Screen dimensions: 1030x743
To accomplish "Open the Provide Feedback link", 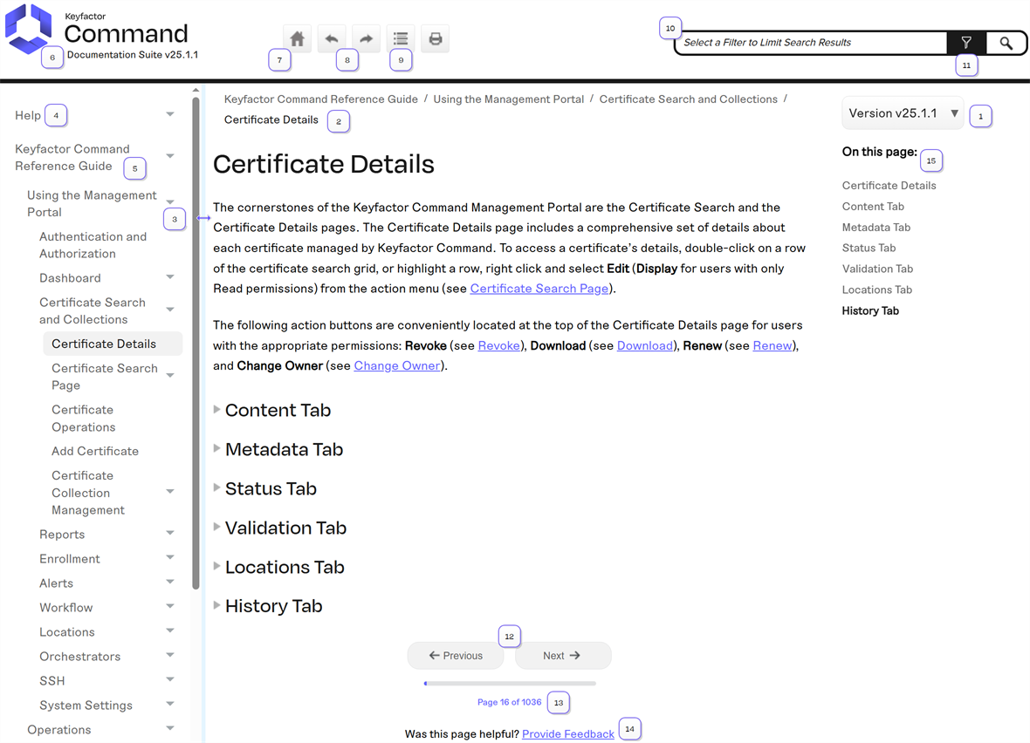I will tap(567, 734).
